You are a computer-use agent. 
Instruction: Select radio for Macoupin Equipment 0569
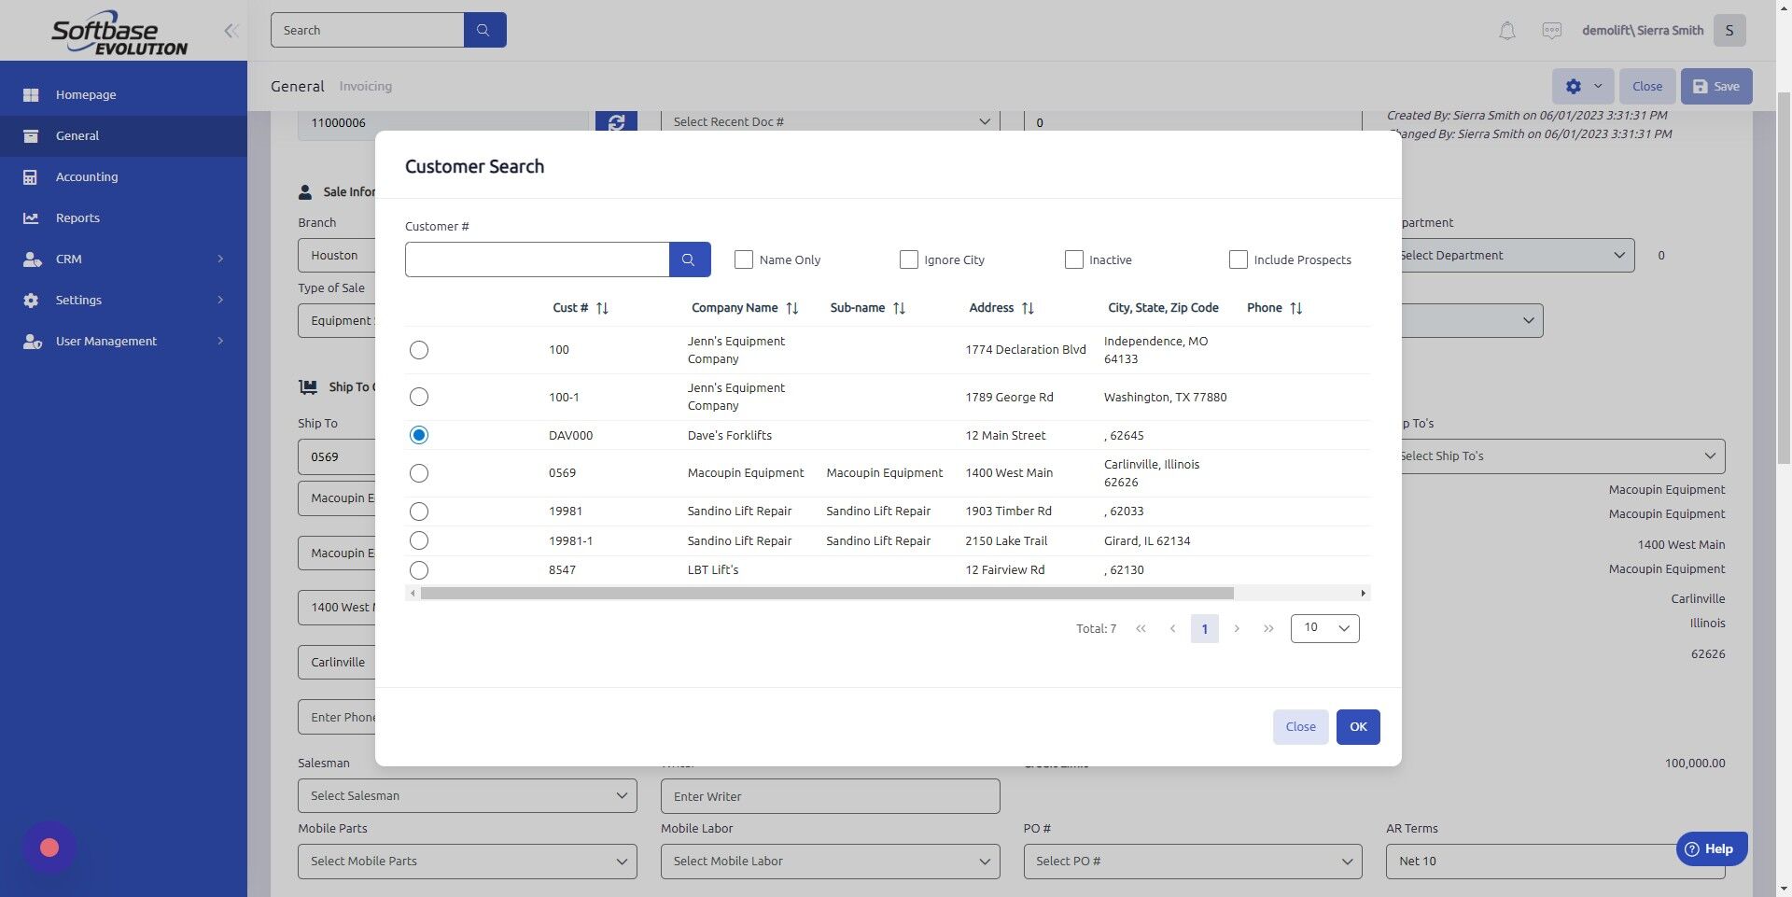[419, 473]
